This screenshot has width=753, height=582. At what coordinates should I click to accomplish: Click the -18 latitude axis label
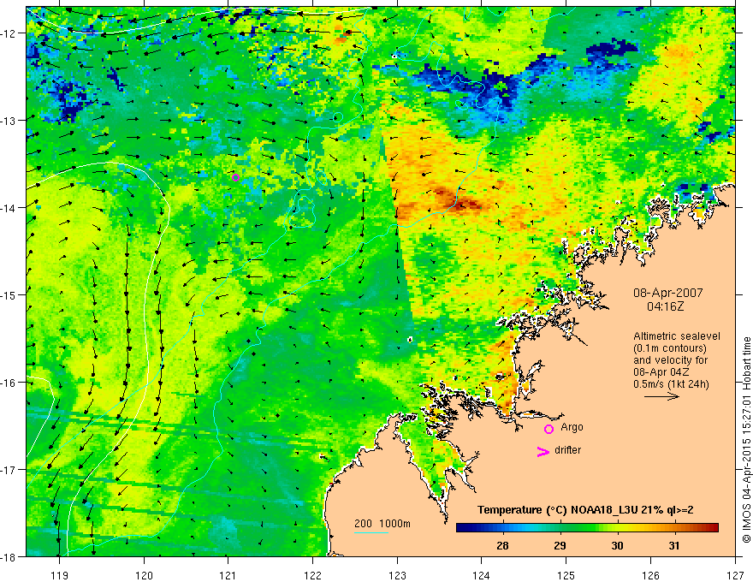(9, 556)
